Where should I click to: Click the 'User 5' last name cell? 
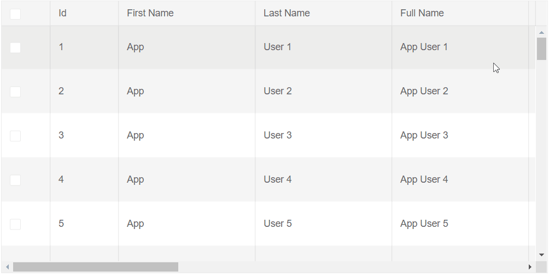pyautogui.click(x=278, y=224)
